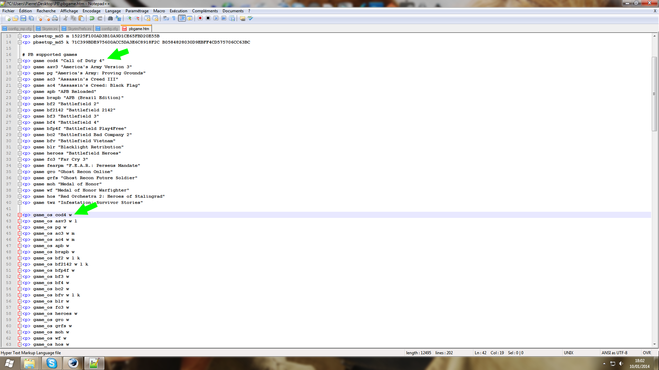Collapse fold marker on line 40
659x370 pixels.
(x=20, y=203)
